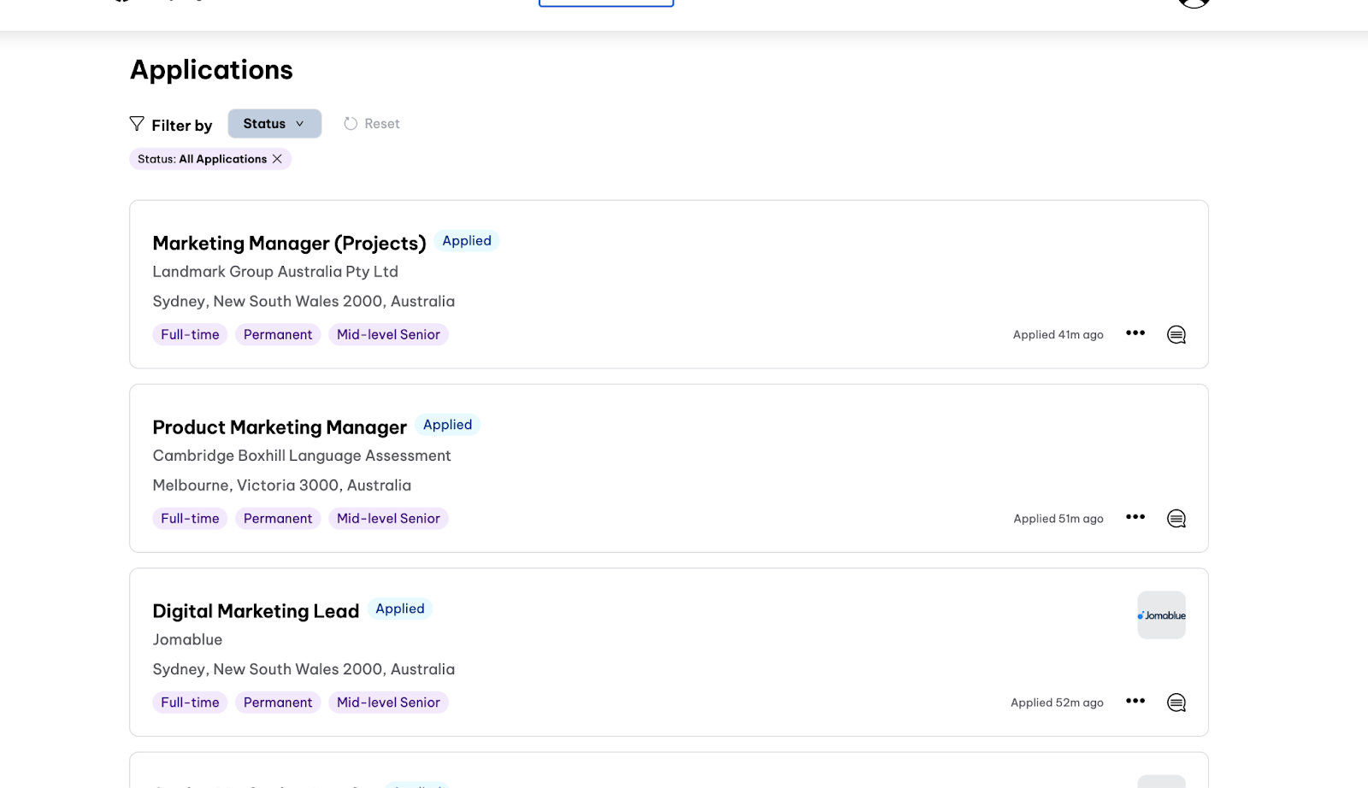1368x788 pixels.
Task: Open messages for Product Marketing Manager application
Action: (1176, 519)
